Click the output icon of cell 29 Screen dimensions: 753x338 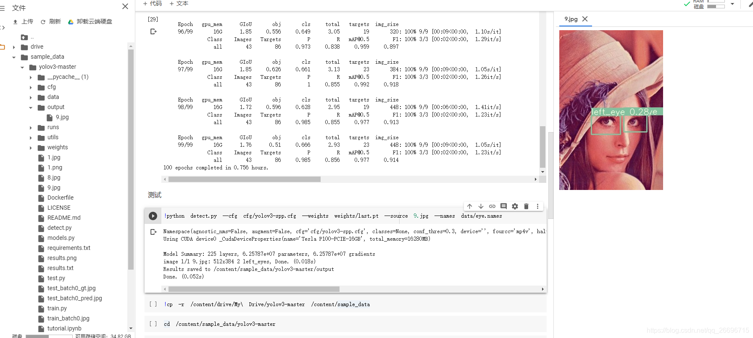(x=153, y=31)
